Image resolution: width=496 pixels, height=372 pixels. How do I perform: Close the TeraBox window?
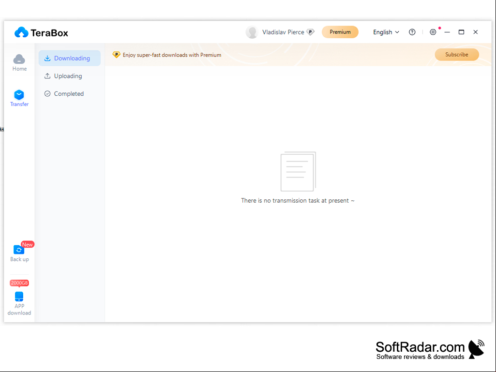(476, 32)
